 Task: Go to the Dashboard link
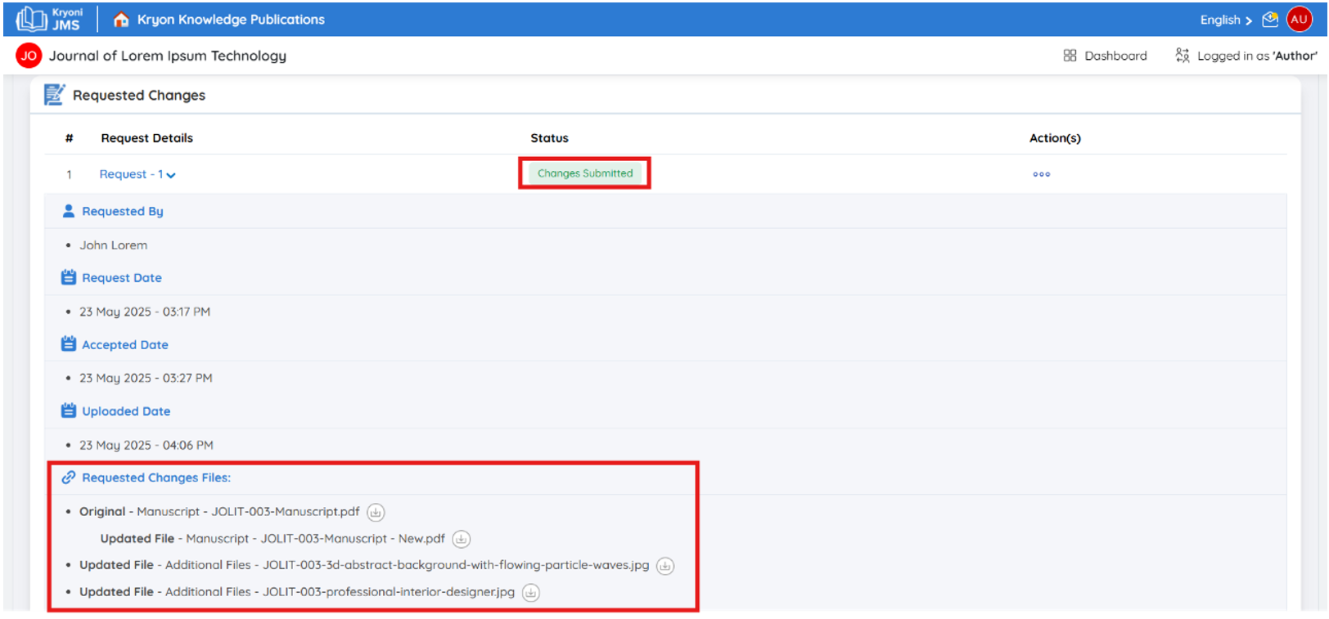[1115, 56]
